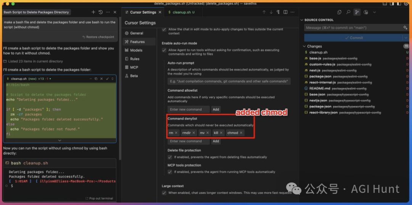The width and height of the screenshot is (412, 205).
Task: Close the Cursor Settings tab
Action: coord(159,12)
